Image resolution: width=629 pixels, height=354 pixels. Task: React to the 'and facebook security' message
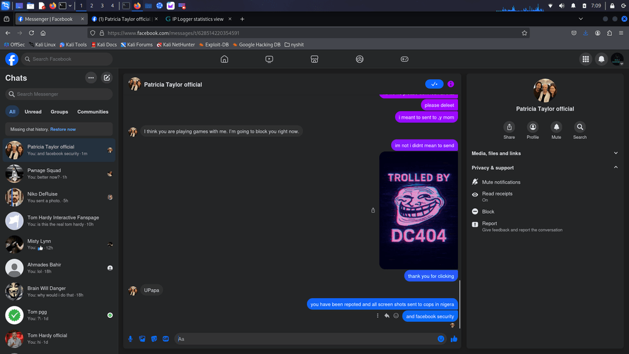point(396,316)
